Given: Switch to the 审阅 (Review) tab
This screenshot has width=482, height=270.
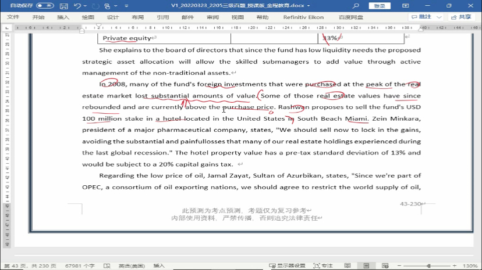Looking at the screenshot, I should [x=212, y=17].
